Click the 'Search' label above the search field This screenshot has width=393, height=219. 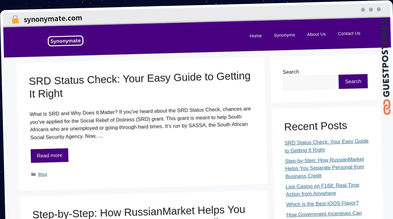coord(291,72)
